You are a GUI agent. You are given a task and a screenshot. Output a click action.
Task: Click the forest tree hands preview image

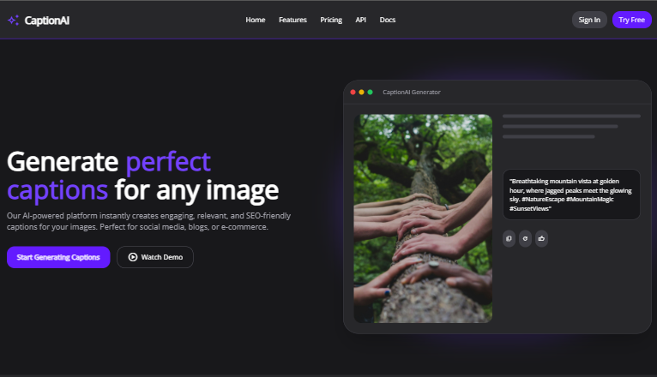[x=423, y=218]
